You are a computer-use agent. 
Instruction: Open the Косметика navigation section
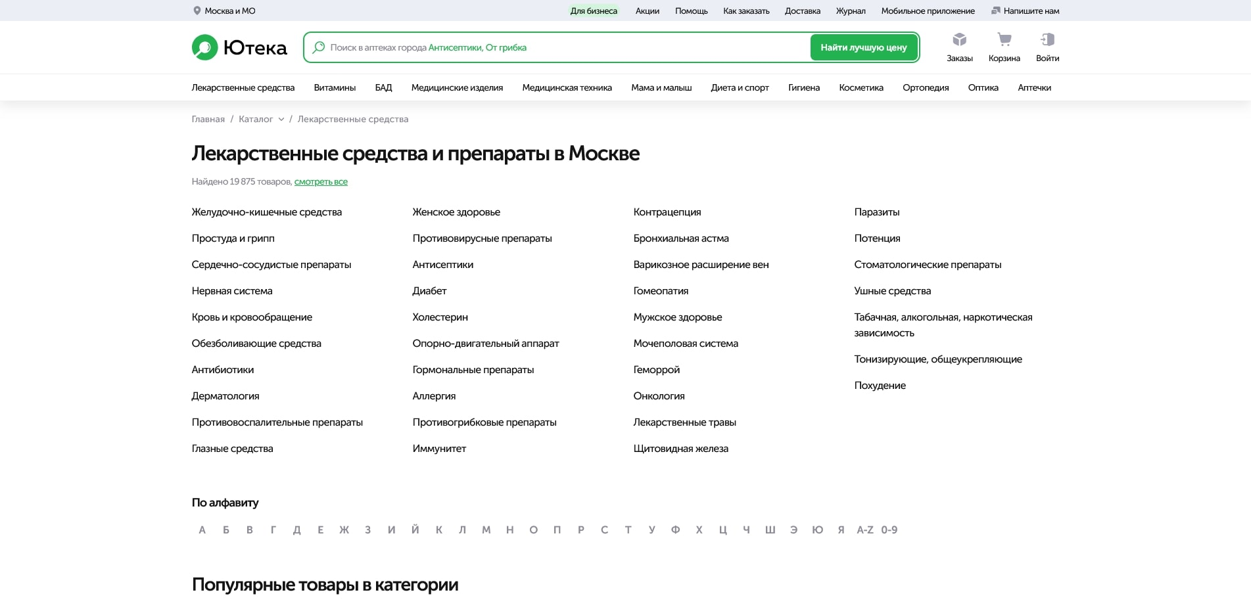[861, 87]
